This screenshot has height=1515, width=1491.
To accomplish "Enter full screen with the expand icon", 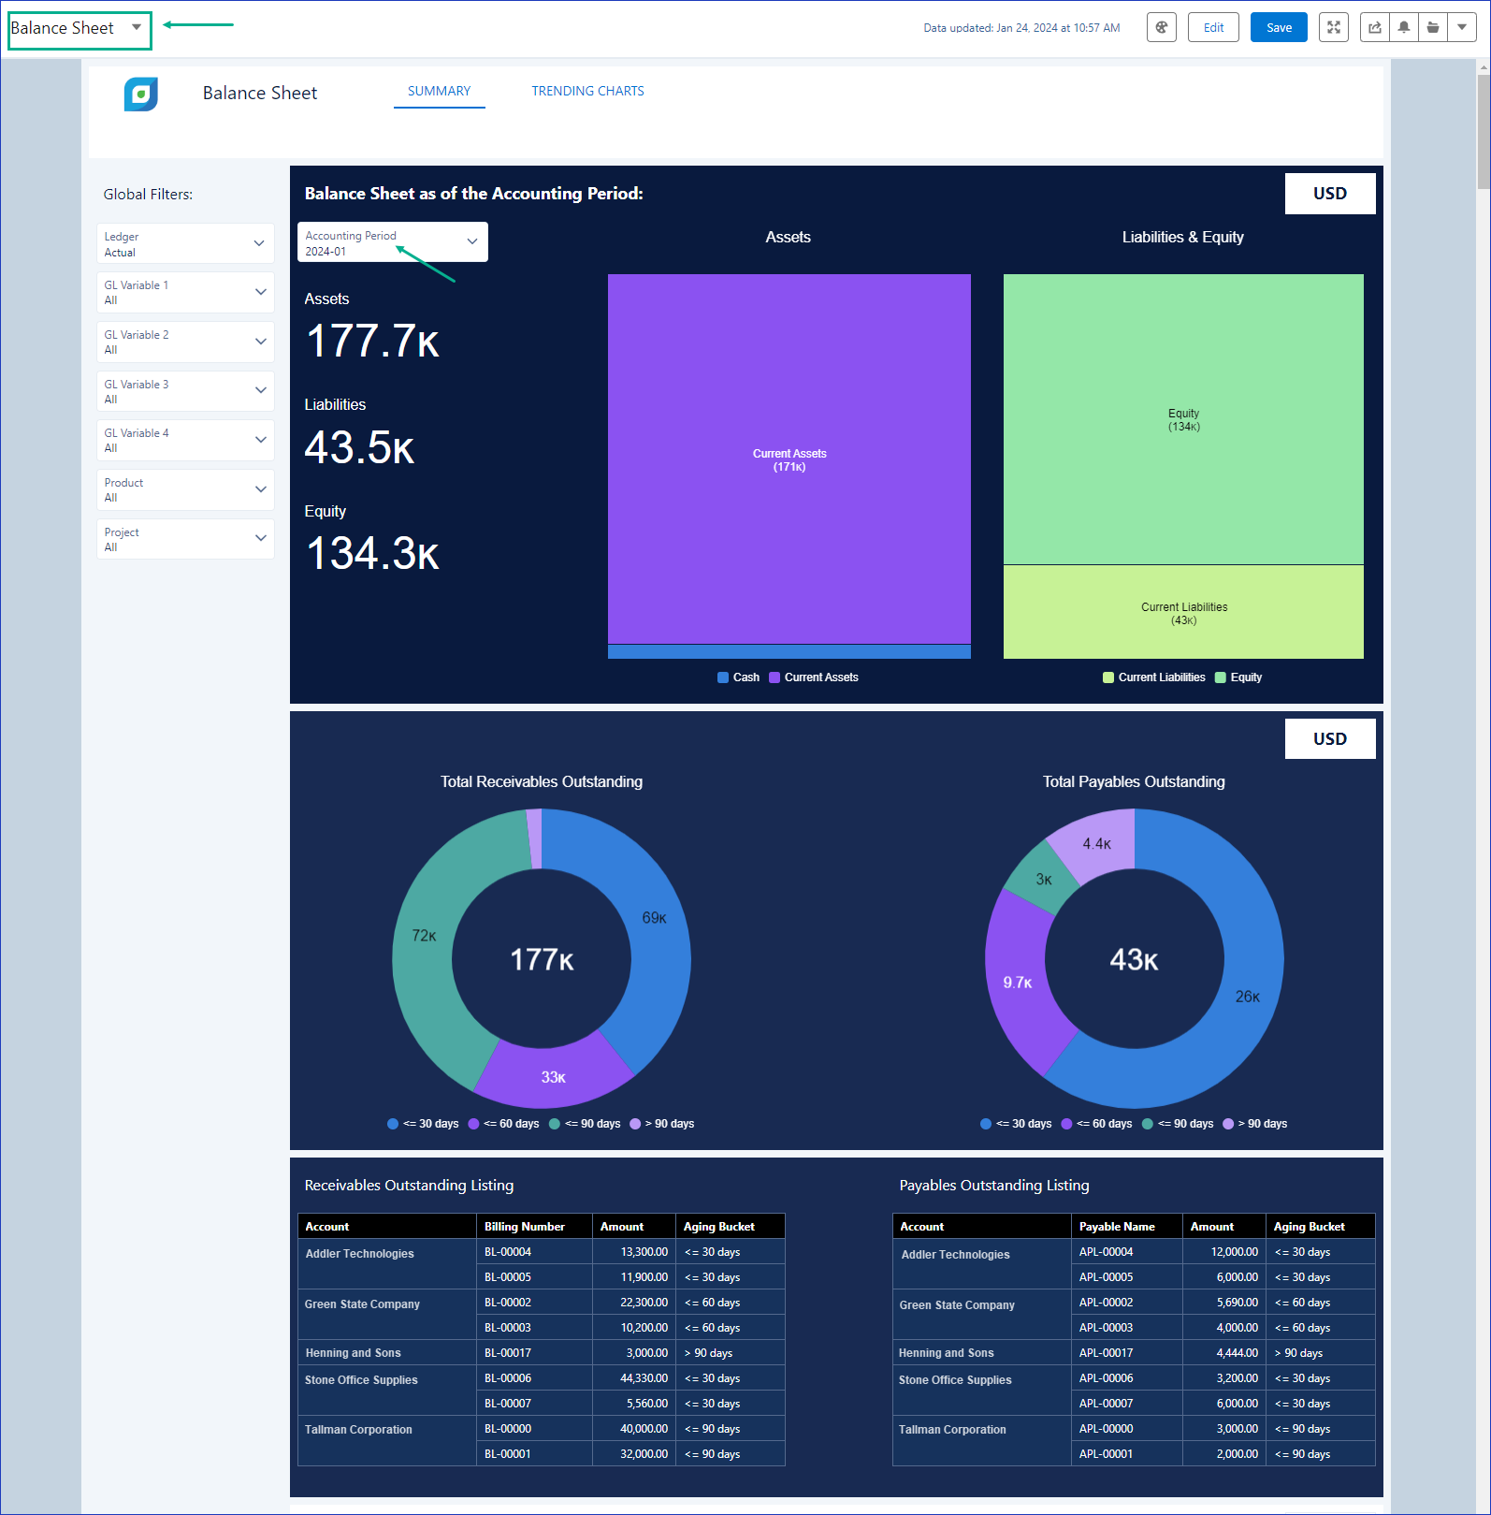I will pyautogui.click(x=1334, y=27).
